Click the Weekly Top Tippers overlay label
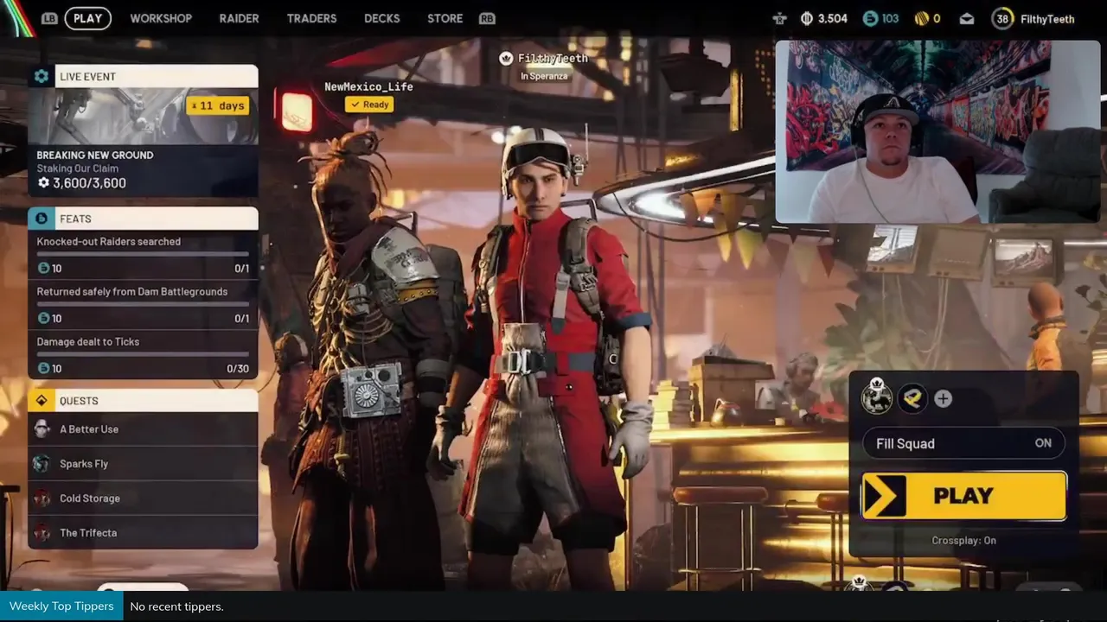 [x=61, y=606]
